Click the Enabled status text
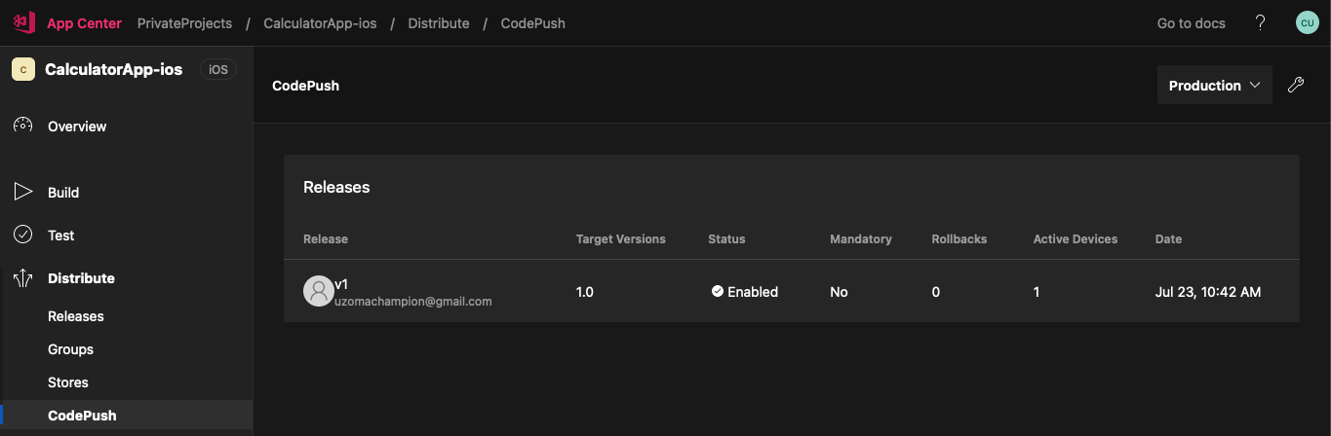The height and width of the screenshot is (436, 1331). [x=753, y=292]
